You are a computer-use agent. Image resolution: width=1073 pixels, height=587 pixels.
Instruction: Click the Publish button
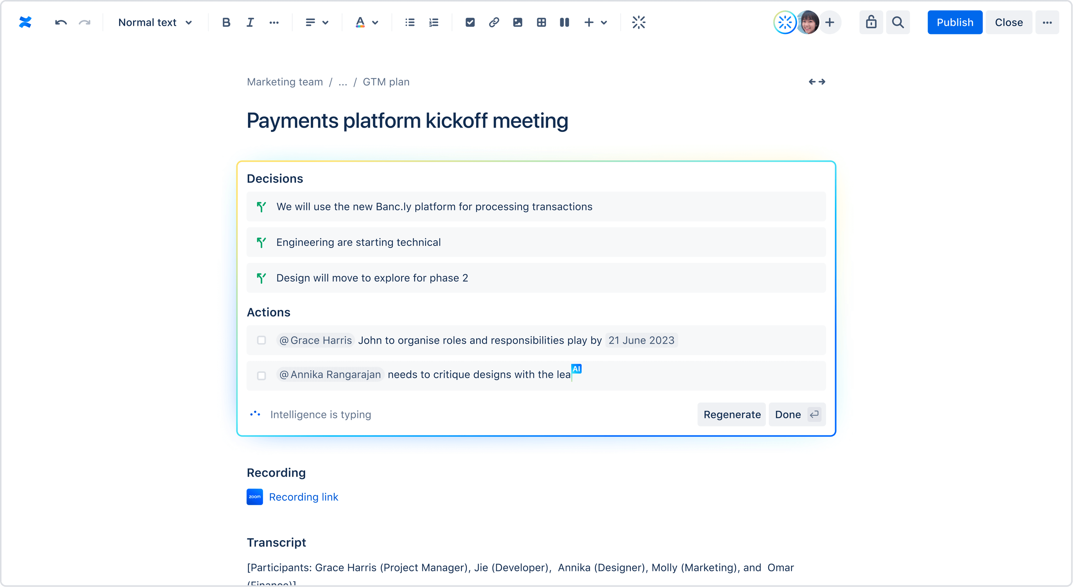(954, 22)
